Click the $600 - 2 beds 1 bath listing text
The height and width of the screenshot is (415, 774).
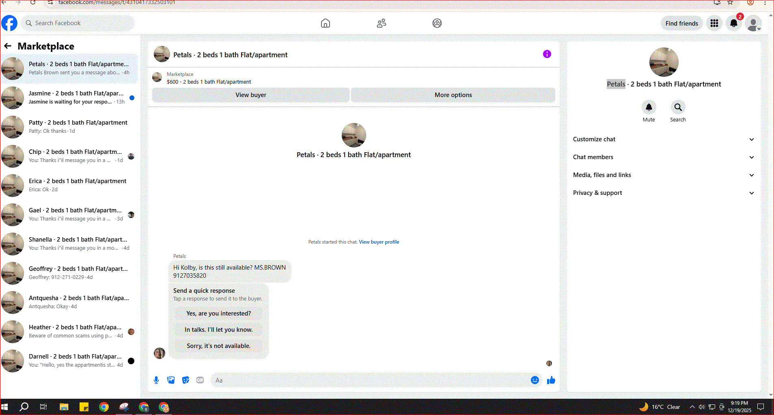tap(209, 82)
